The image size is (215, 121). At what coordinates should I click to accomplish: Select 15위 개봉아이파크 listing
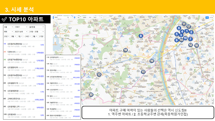(x=63, y=84)
